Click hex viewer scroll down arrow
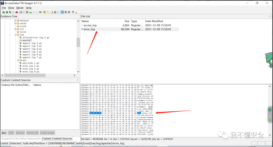273x147 pixels. click(270, 135)
